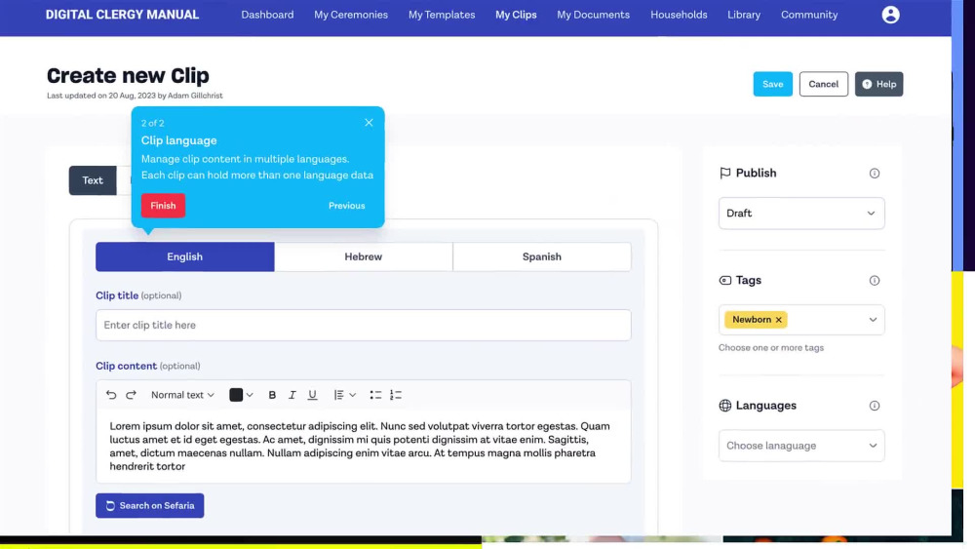
Task: Select the Text clip type tab
Action: coord(93,180)
